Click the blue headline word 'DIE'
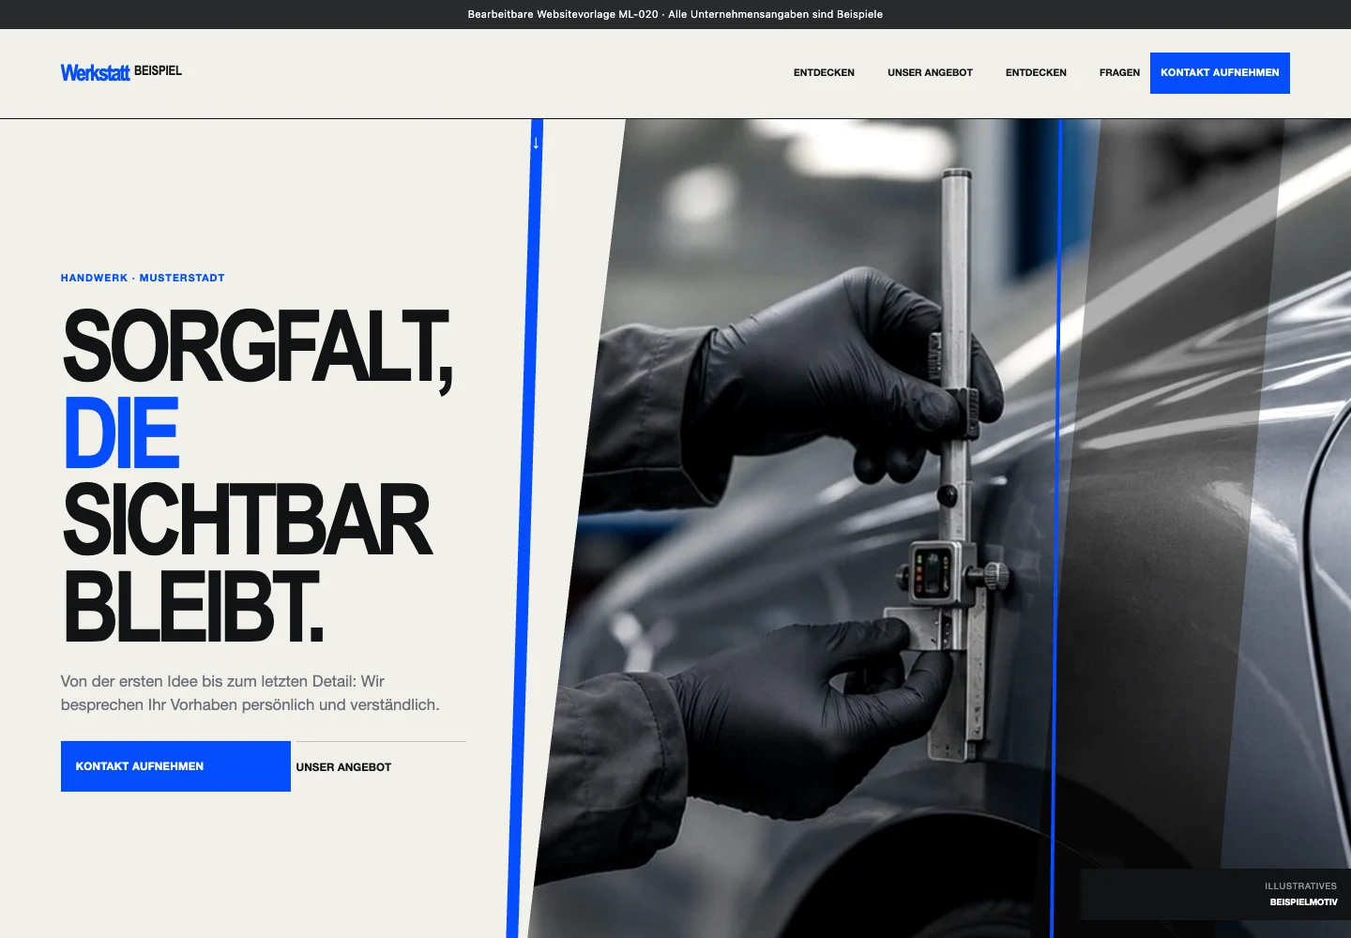The height and width of the screenshot is (938, 1351). pyautogui.click(x=121, y=433)
